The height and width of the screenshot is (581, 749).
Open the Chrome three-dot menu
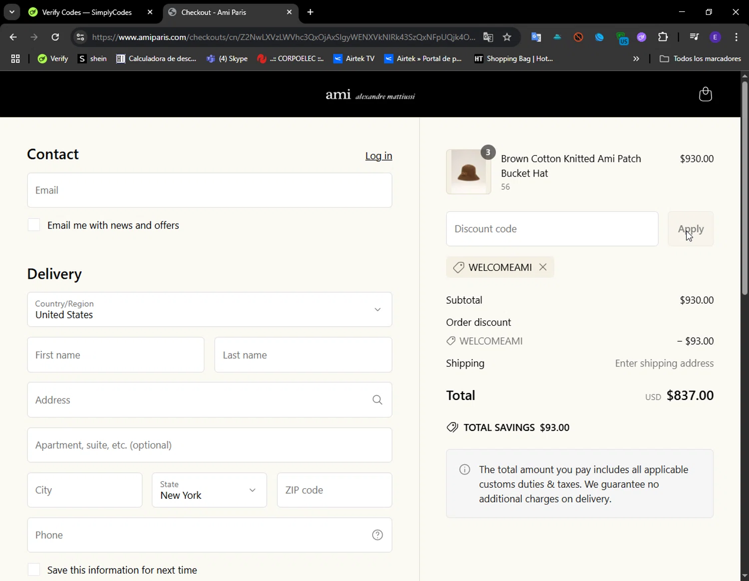737,37
